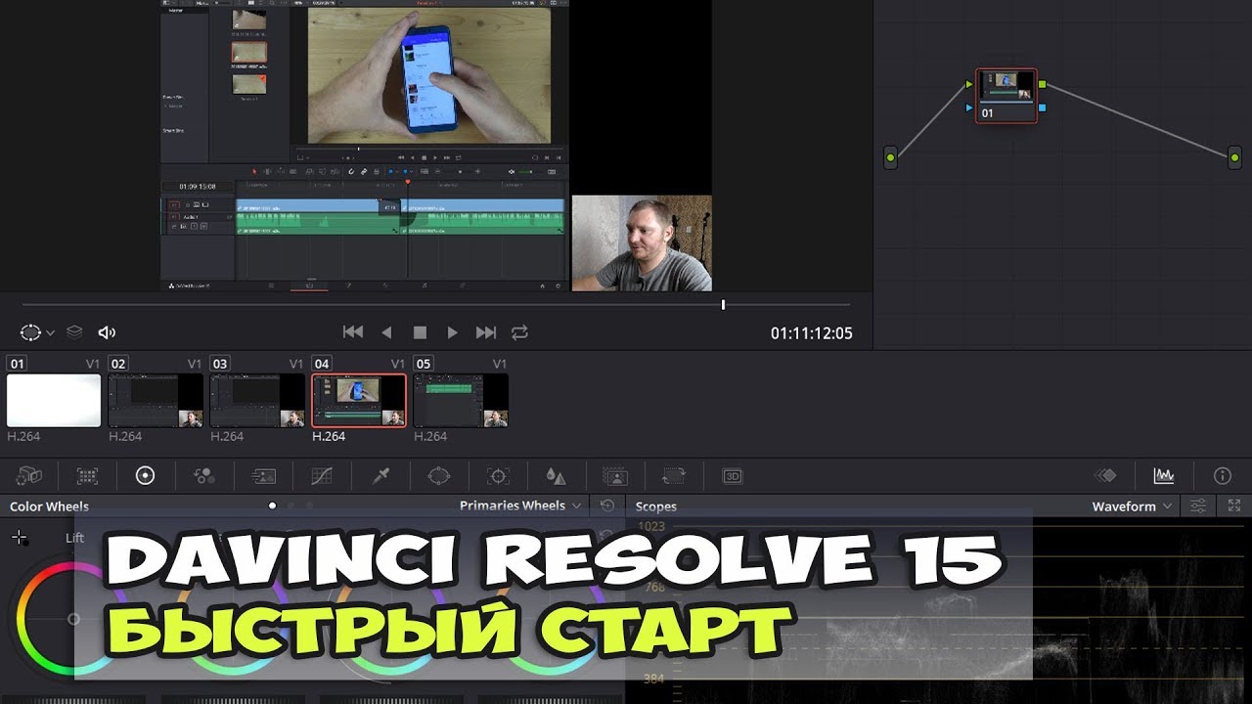Select node 01 in the node graph
The height and width of the screenshot is (704, 1252).
pyautogui.click(x=1006, y=95)
